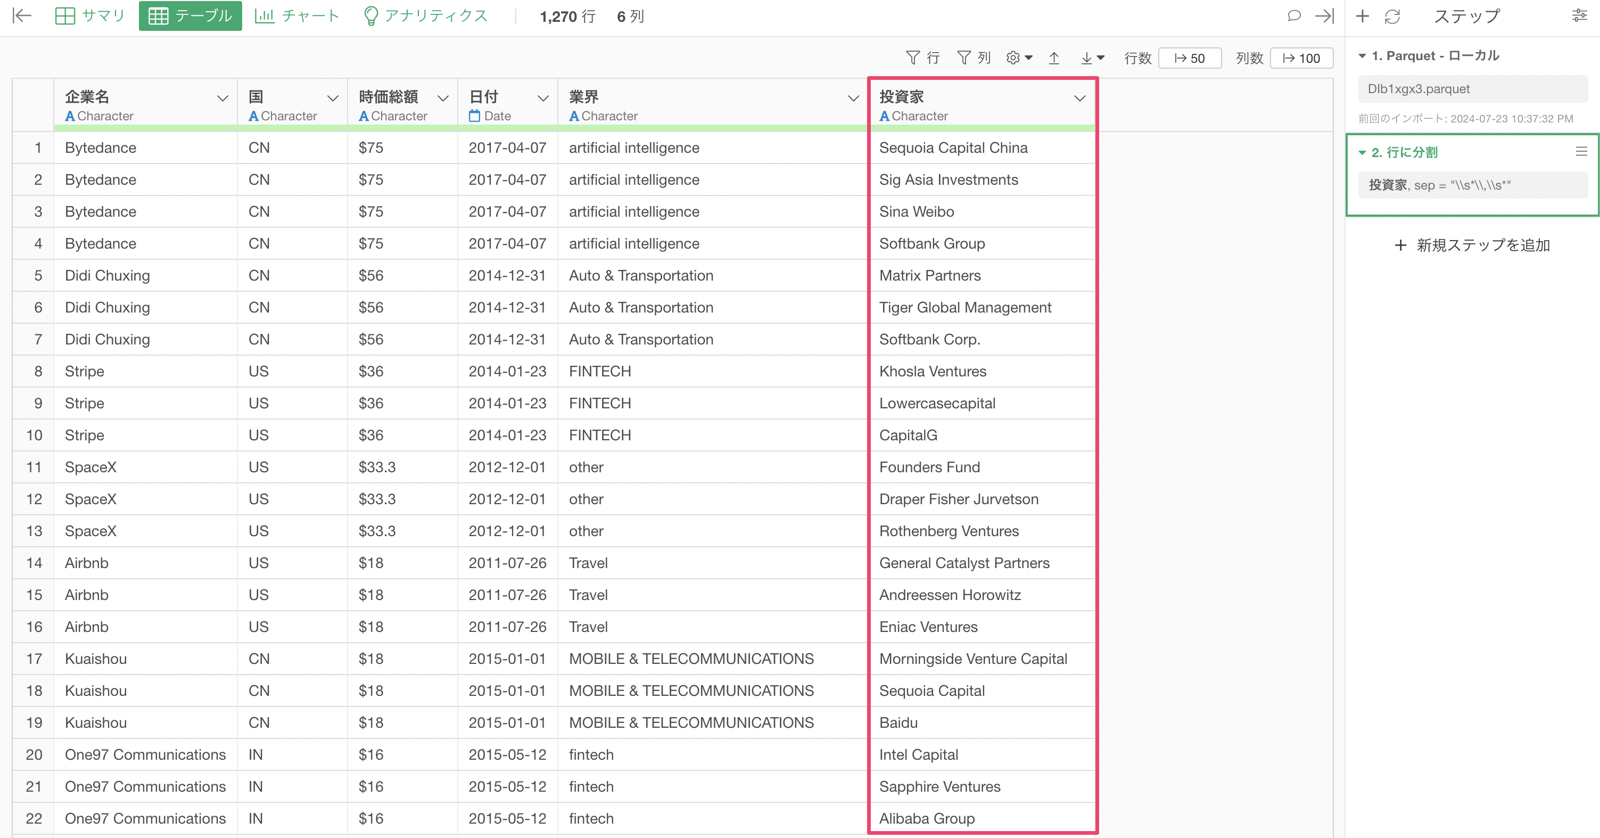The width and height of the screenshot is (1600, 838).
Task: Collapse the 1. Parquet - ローカル step
Action: coord(1362,56)
